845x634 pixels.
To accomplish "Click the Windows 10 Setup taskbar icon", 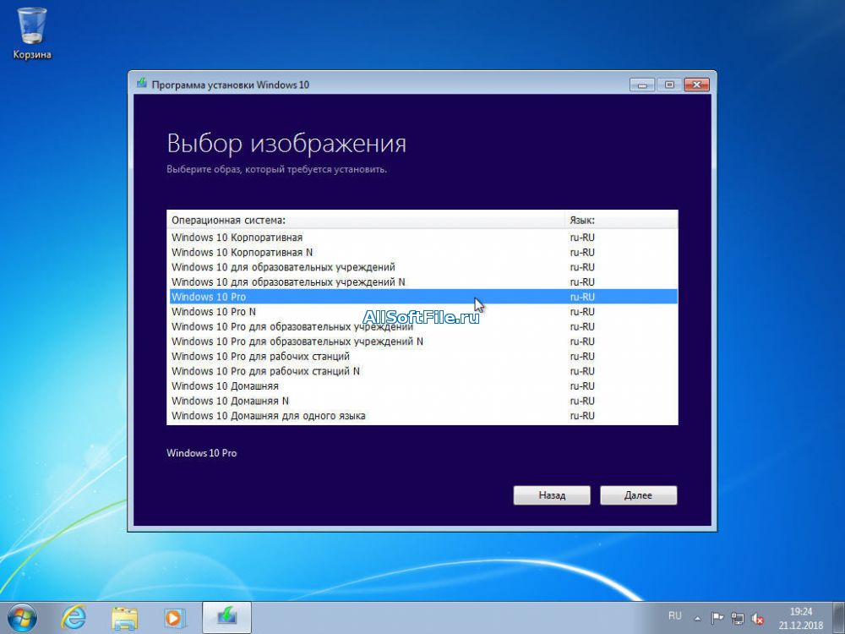I will [x=226, y=617].
